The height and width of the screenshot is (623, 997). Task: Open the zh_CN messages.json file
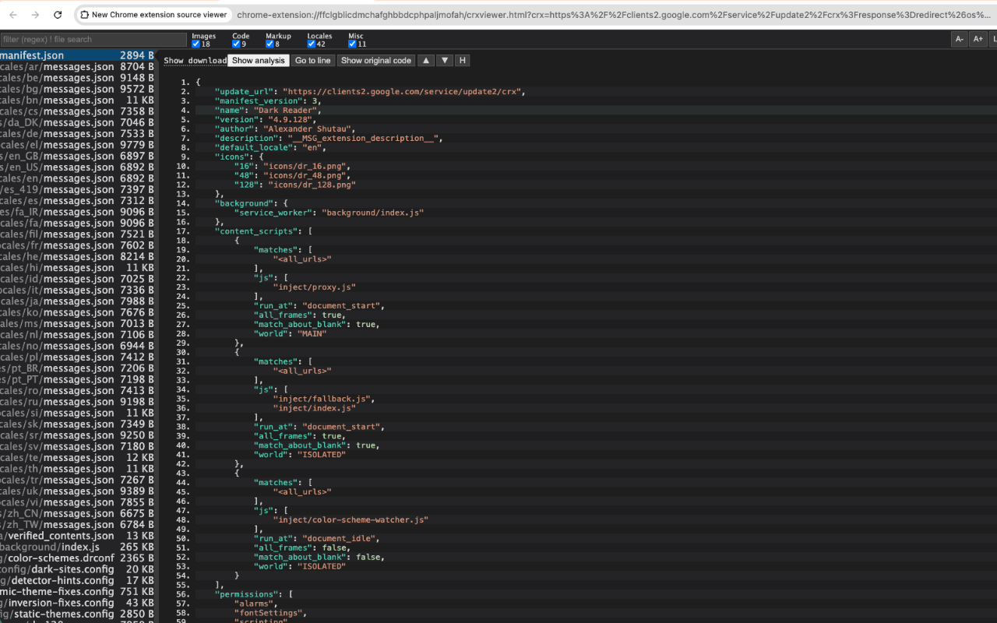[78, 513]
